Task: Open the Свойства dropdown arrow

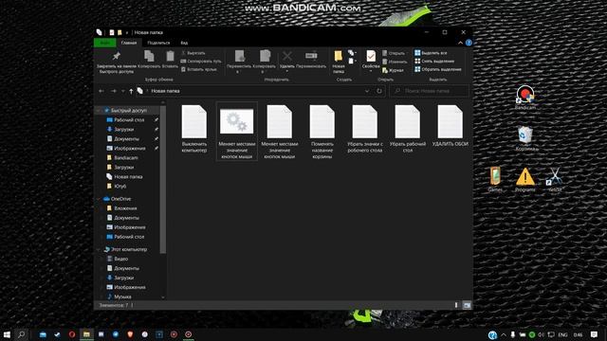Action: (x=371, y=71)
